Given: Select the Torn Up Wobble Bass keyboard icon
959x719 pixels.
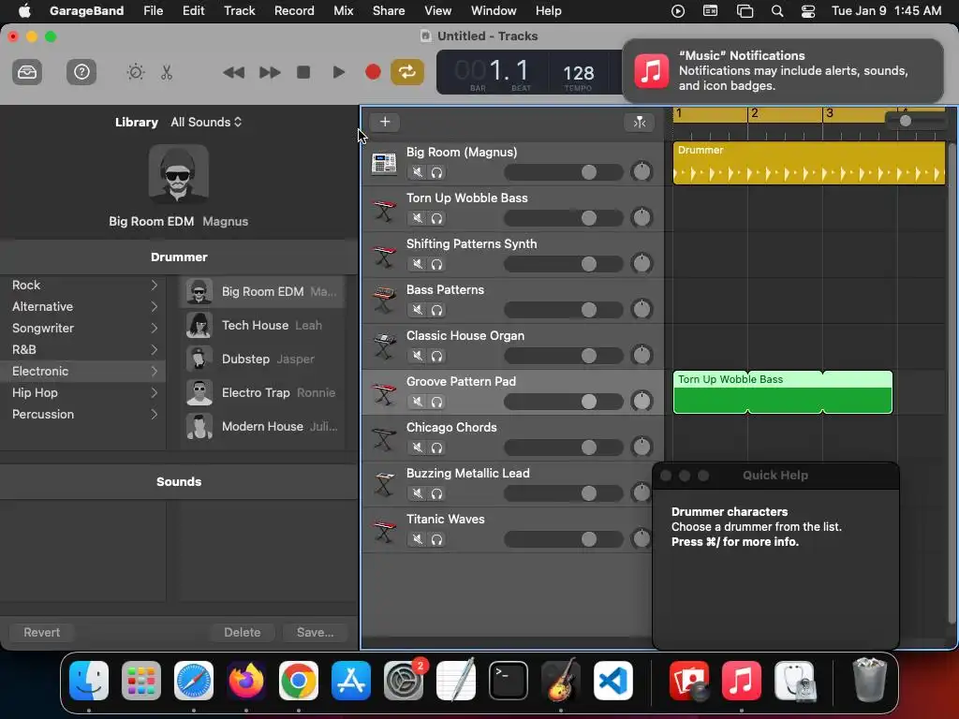Looking at the screenshot, I should click(384, 210).
